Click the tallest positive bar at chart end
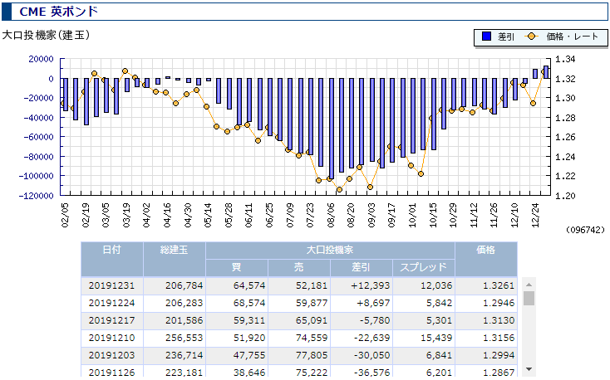 click(546, 72)
